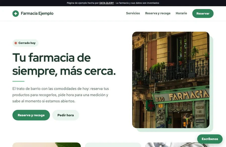Click the green cross logo icon
Image resolution: width=226 pixels, height=147 pixels.
point(16,14)
